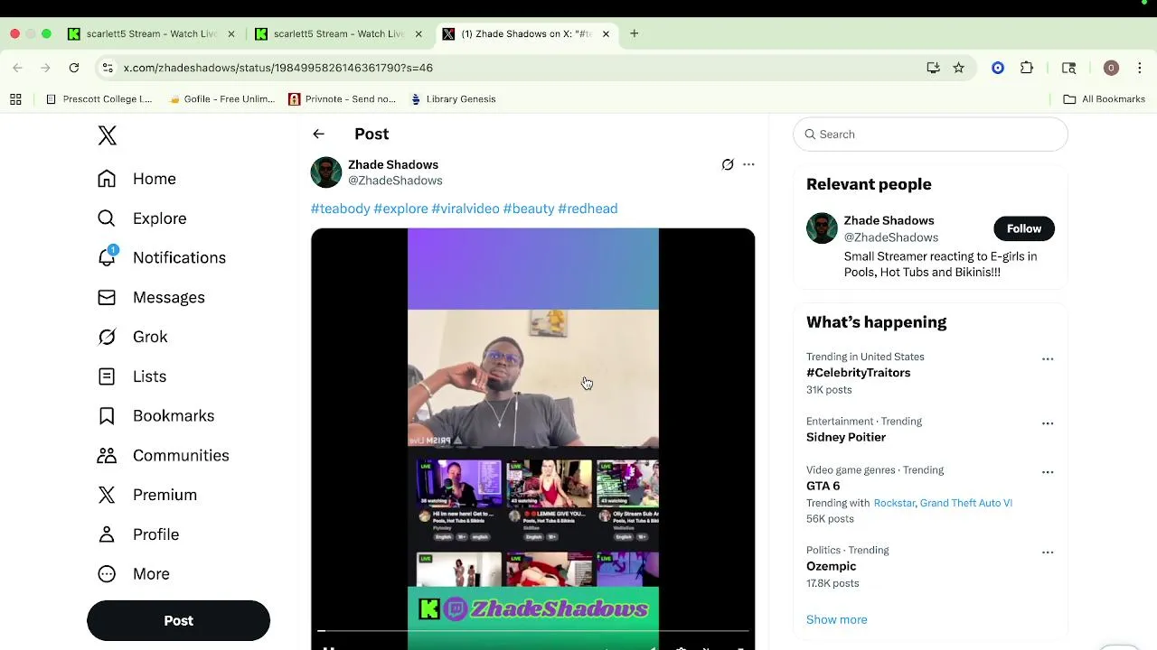1157x650 pixels.
Task: Open the GTA 6 trend
Action: click(823, 486)
